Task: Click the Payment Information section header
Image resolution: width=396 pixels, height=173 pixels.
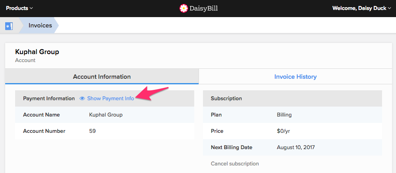Action: [105, 98]
